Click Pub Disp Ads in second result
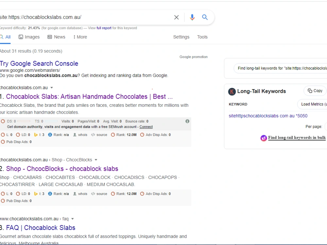 point(16,201)
